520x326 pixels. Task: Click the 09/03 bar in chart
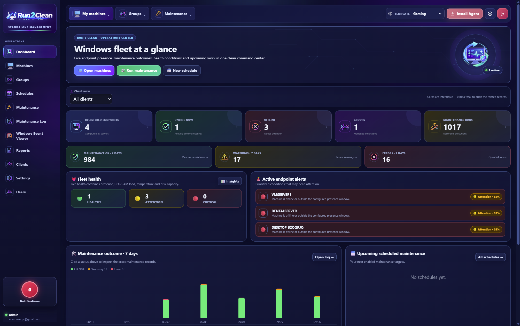[204, 301]
